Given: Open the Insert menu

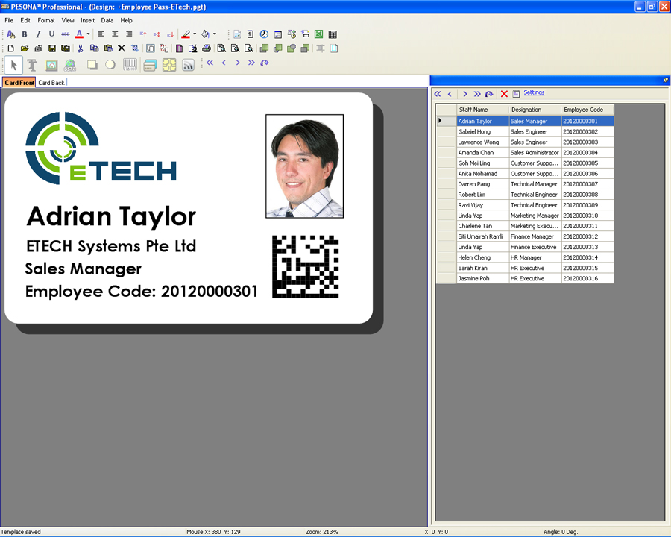Looking at the screenshot, I should pos(87,20).
